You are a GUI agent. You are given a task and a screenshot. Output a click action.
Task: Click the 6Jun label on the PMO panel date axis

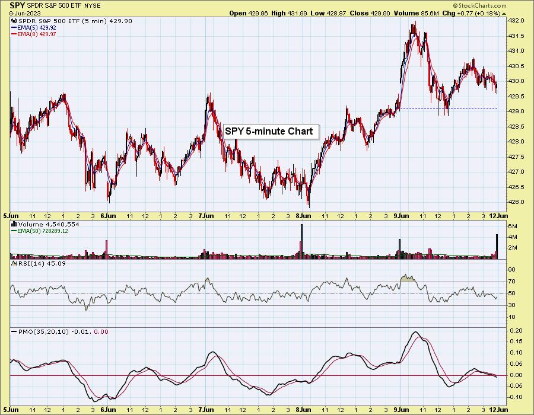point(109,410)
